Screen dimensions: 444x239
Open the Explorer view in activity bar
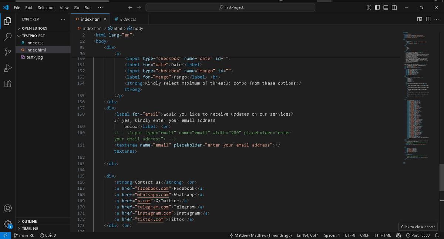8,21
